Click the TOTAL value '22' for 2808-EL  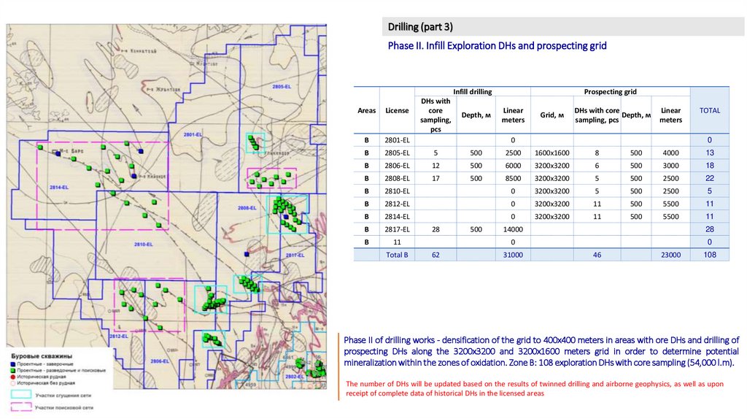(x=709, y=178)
